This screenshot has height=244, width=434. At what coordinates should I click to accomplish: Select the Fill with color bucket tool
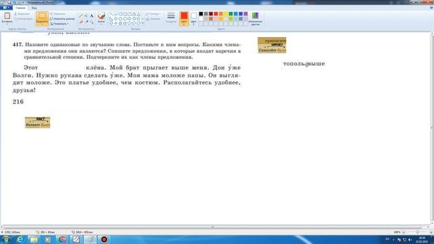coord(86,16)
